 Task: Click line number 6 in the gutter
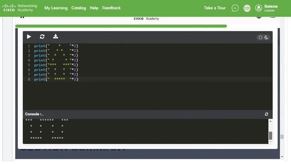(29, 70)
